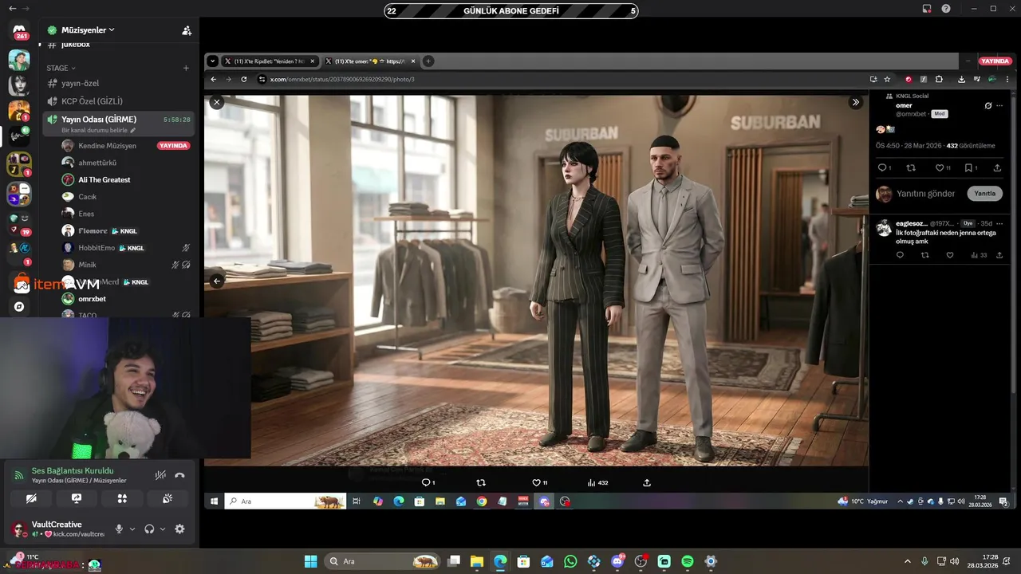Open a new browser tab
The height and width of the screenshot is (574, 1021).
(428, 61)
